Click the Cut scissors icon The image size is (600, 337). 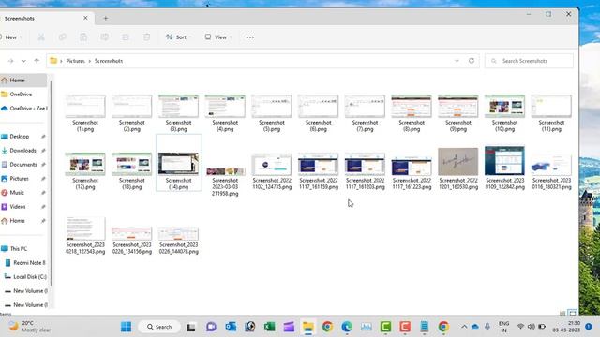point(41,37)
